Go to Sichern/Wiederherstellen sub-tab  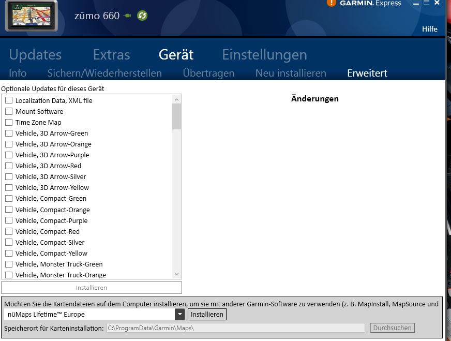[x=104, y=73]
